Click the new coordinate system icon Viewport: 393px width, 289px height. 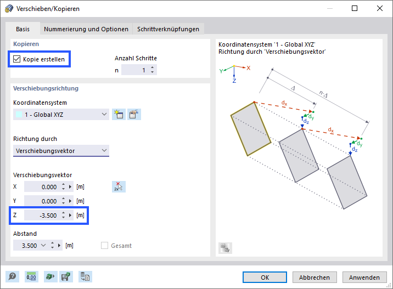pyautogui.click(x=119, y=115)
